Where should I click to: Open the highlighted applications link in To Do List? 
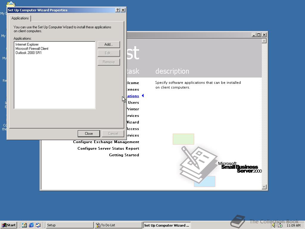(133, 96)
